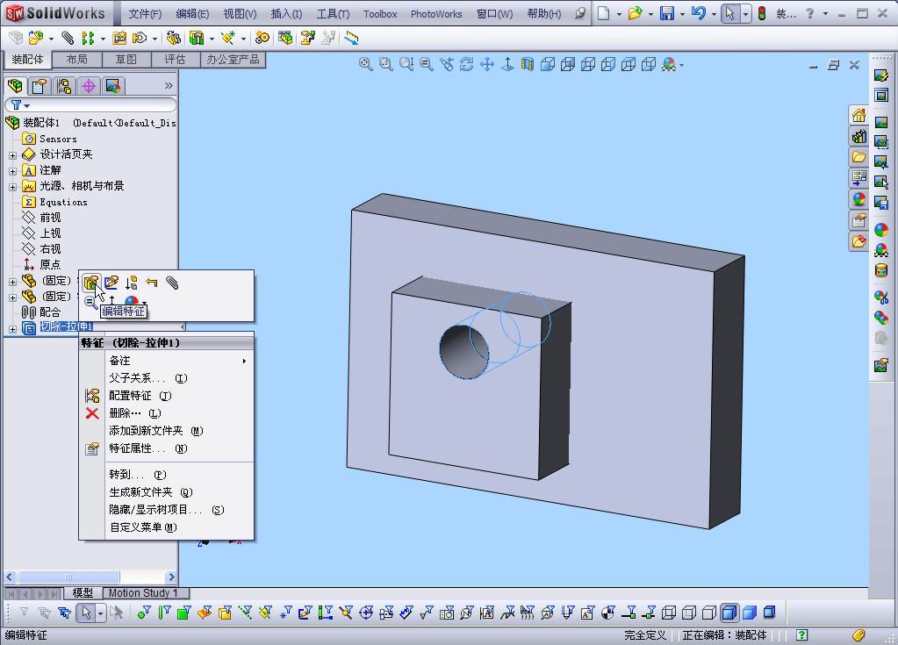This screenshot has width=898, height=645.
Task: Click the tag icon in the status bar
Action: 858,634
